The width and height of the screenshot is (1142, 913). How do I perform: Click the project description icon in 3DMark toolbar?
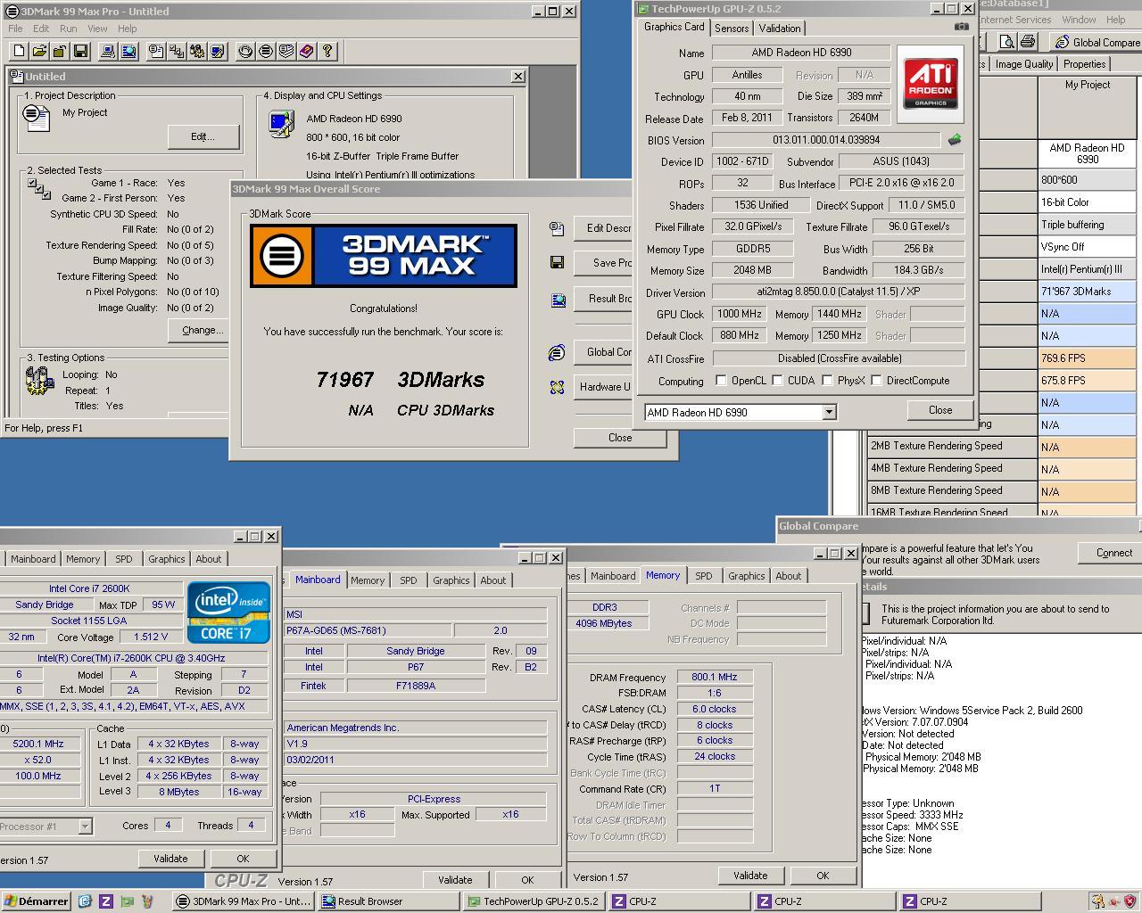coord(156,51)
